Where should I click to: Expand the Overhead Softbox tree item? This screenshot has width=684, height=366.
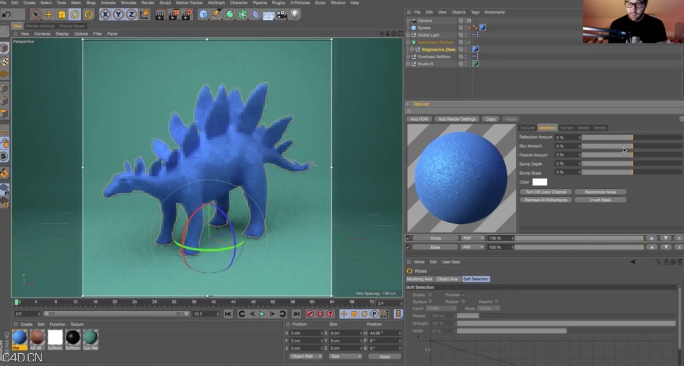[408, 57]
